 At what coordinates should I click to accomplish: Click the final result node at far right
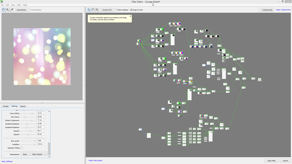(x=259, y=80)
